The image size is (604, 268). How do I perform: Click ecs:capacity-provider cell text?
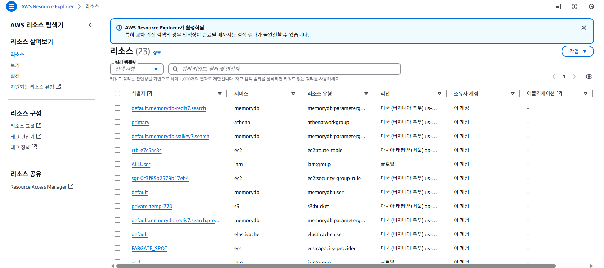[331, 248]
